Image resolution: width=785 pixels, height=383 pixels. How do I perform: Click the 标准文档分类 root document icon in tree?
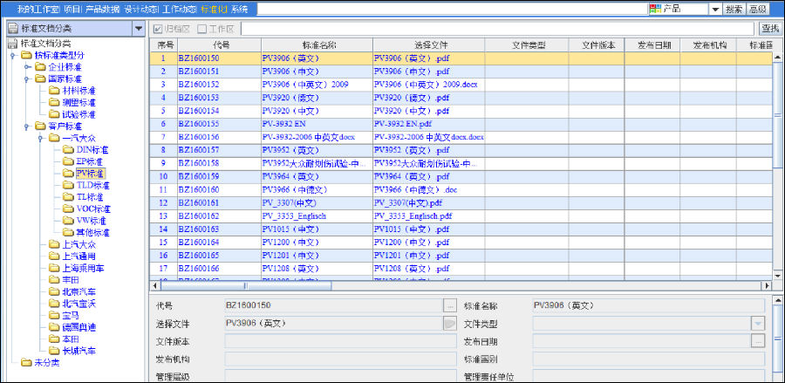pyautogui.click(x=12, y=44)
